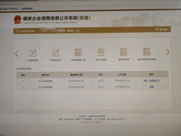Open 信用承诺信息 document icon
The height and width of the screenshot is (136, 181).
coord(123,52)
